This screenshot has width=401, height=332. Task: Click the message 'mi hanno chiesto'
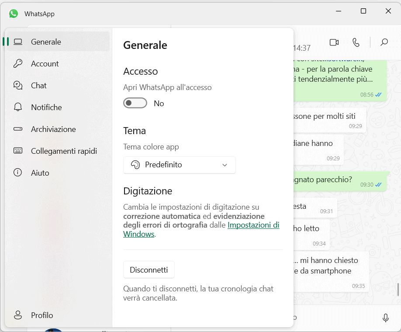point(331,271)
